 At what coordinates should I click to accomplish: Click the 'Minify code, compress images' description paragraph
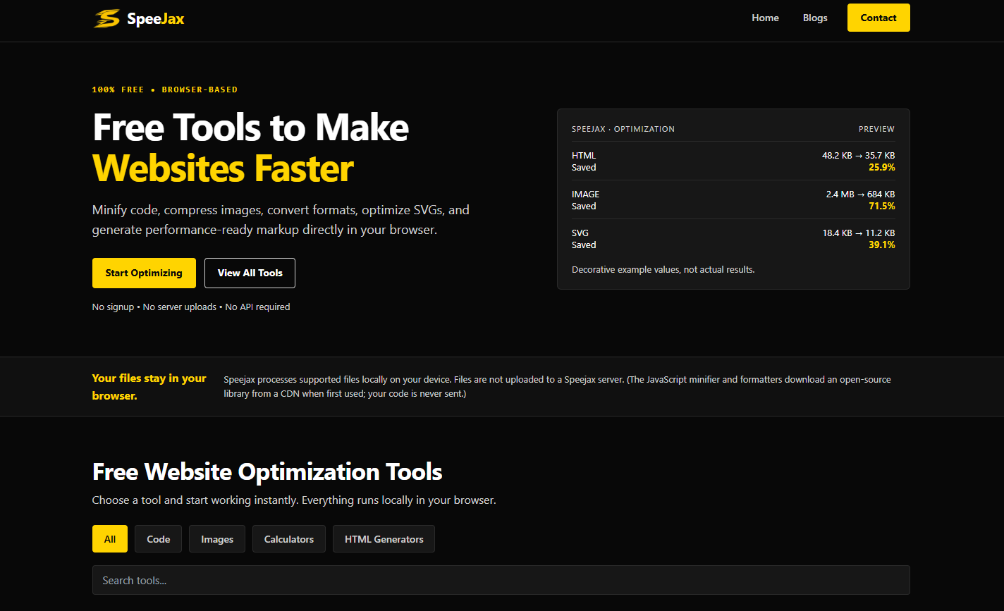pyautogui.click(x=281, y=220)
